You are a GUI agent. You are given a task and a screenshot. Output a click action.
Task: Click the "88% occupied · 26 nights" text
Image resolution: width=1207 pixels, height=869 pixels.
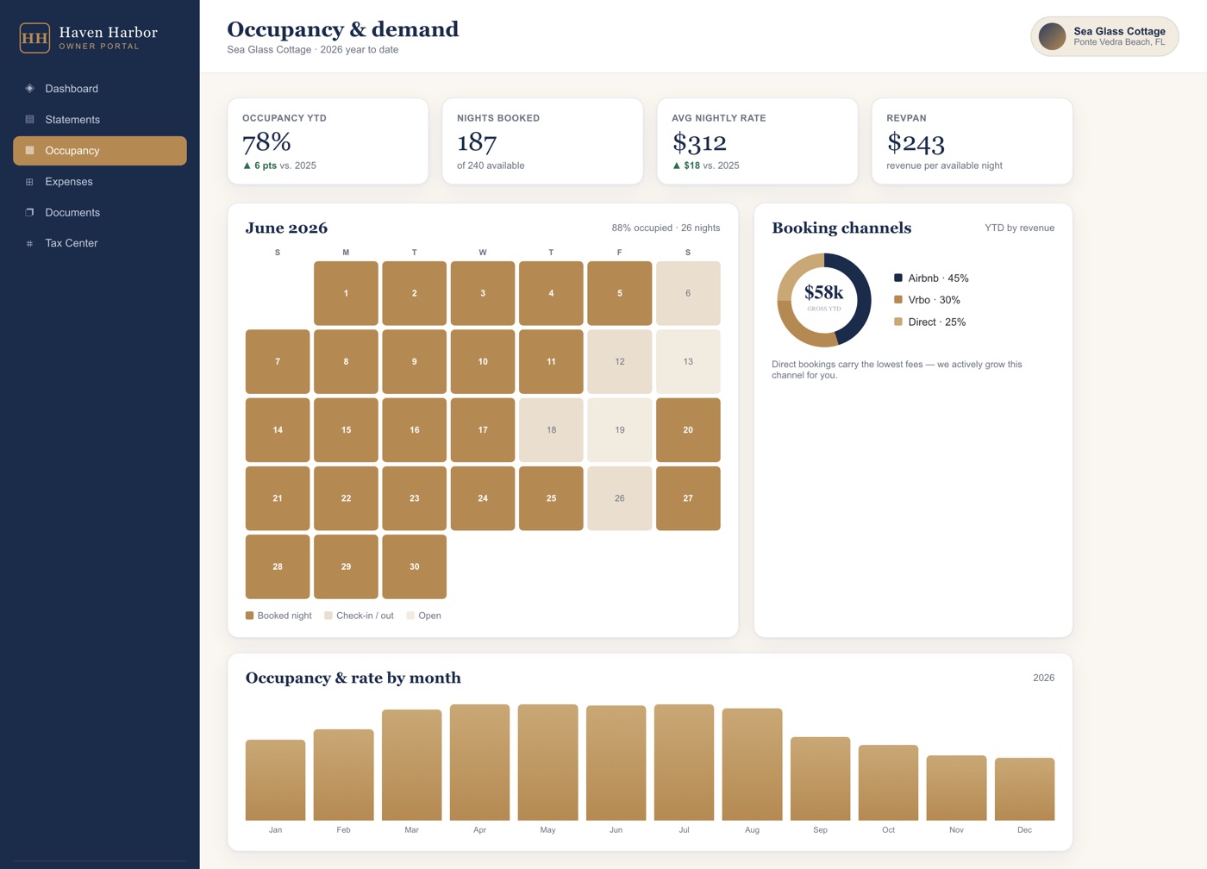[666, 228]
